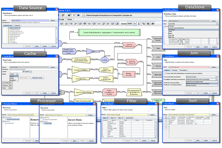Image resolution: width=222 pixels, height=148 pixels.
Task: Select the Select Sales Range filter node
Action: point(84,92)
